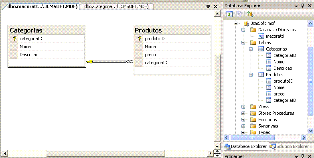The width and height of the screenshot is (314, 158).
Task: Click the primary key icon beside produtoID
Action: tap(140, 38)
